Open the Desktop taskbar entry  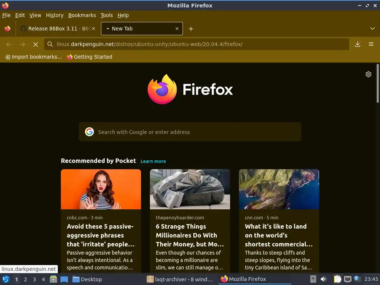coord(87,279)
